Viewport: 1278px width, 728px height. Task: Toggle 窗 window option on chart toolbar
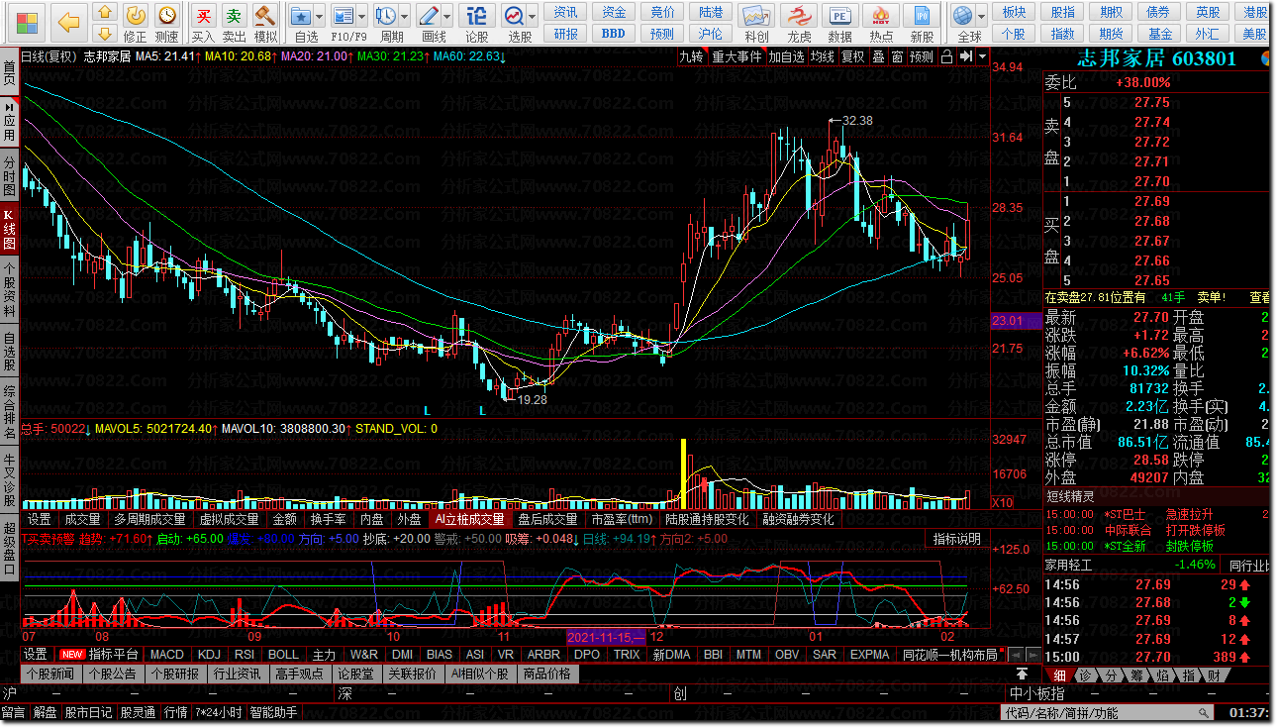coord(897,56)
